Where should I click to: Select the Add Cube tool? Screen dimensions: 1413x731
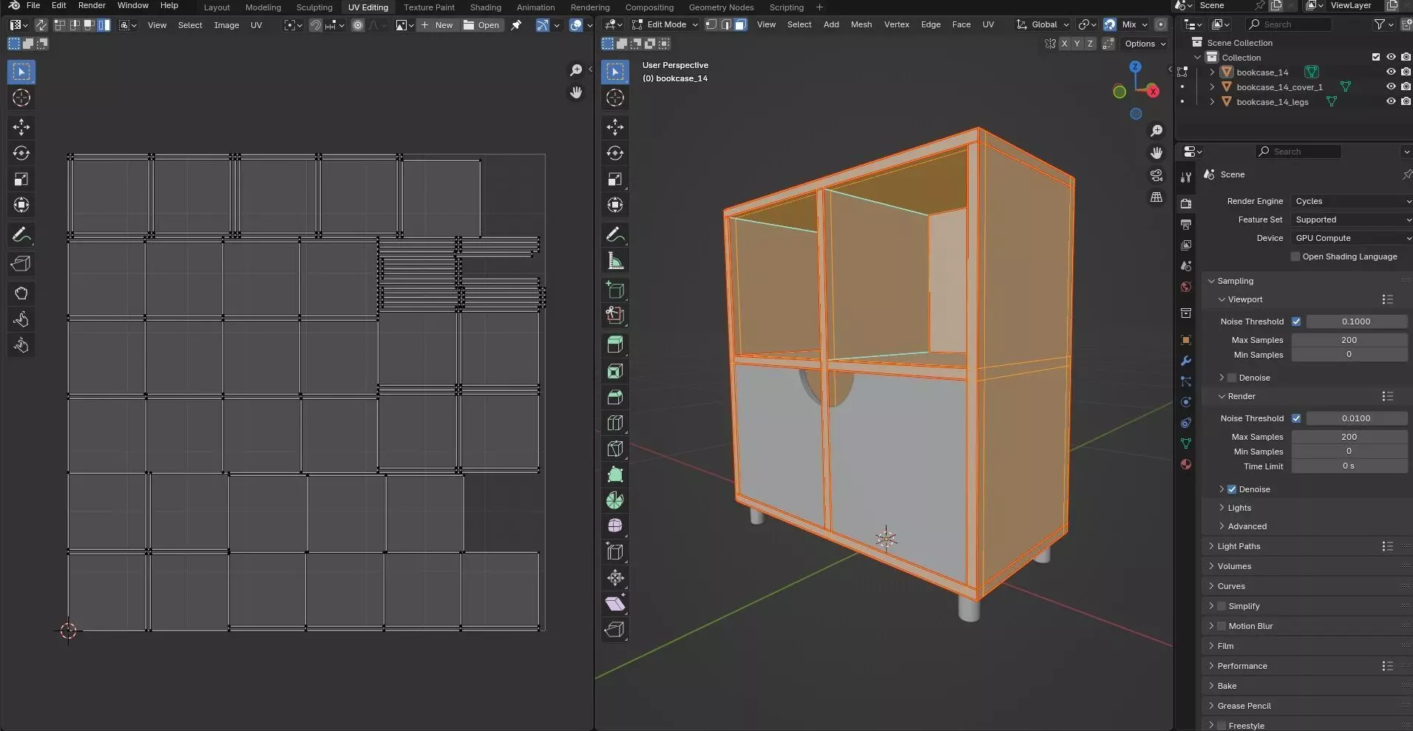point(615,290)
